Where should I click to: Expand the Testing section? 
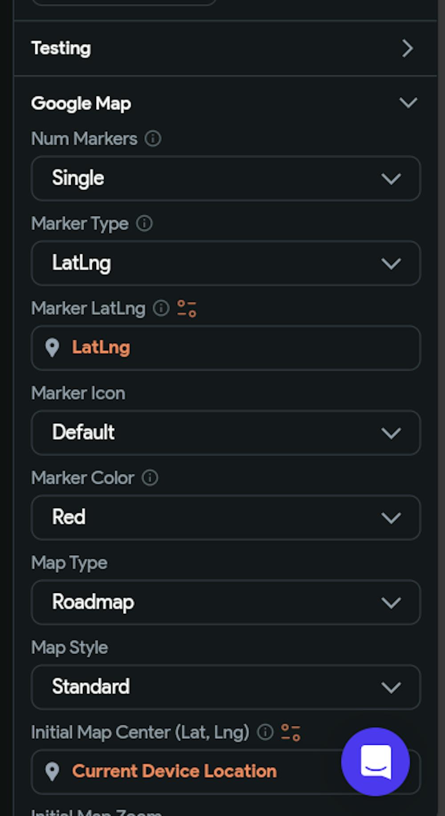[407, 48]
